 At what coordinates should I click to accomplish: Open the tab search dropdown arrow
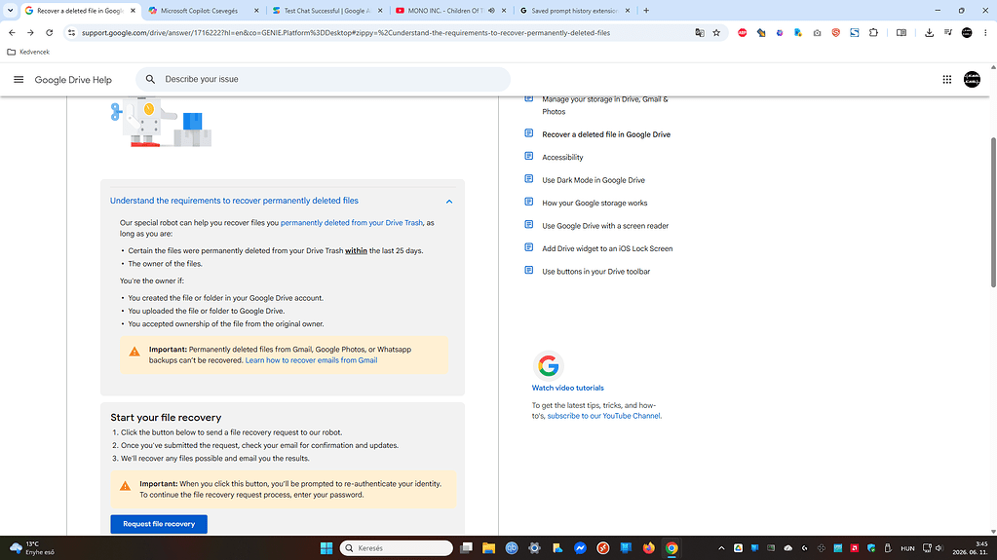(x=10, y=10)
